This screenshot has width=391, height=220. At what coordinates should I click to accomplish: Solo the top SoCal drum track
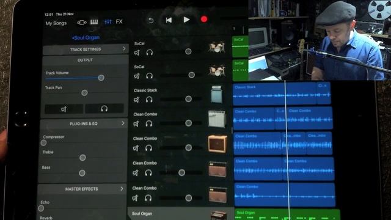[x=149, y=53]
